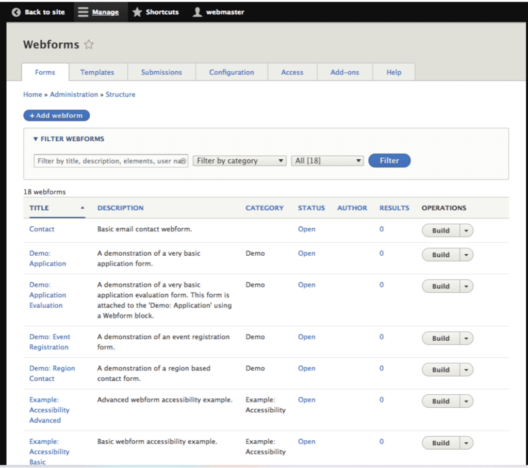Click the Structure breadcrumb link
Image resolution: width=528 pixels, height=468 pixels.
(120, 94)
